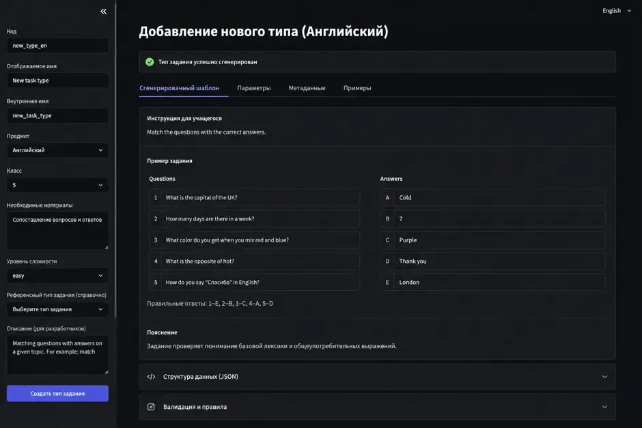Open the Метаданные tab

[x=307, y=88]
